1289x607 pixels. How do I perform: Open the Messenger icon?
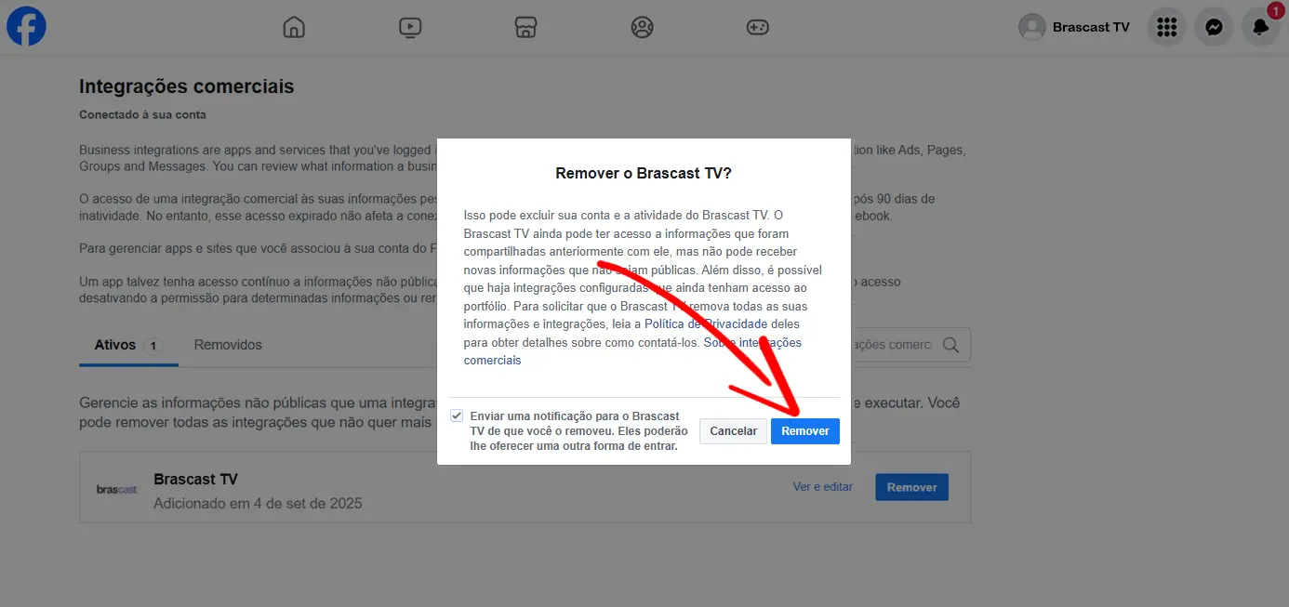(x=1214, y=27)
